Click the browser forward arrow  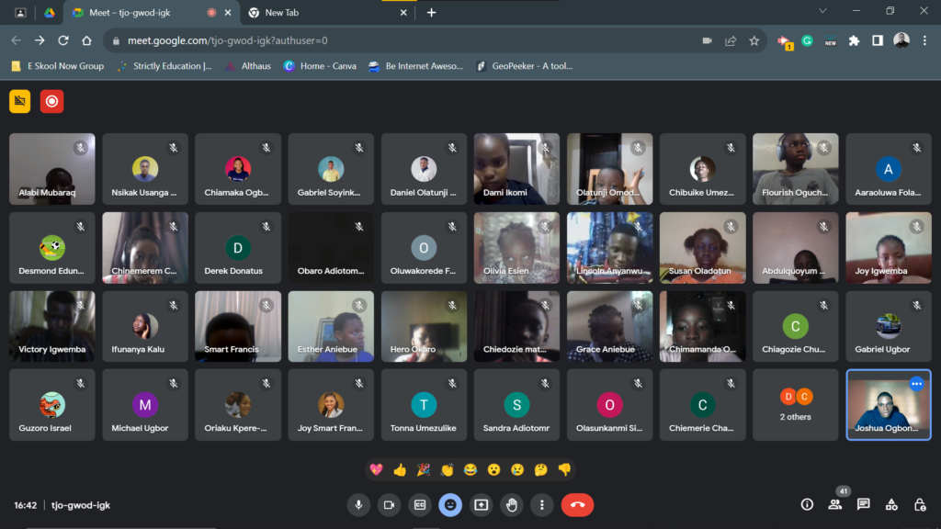[x=40, y=40]
